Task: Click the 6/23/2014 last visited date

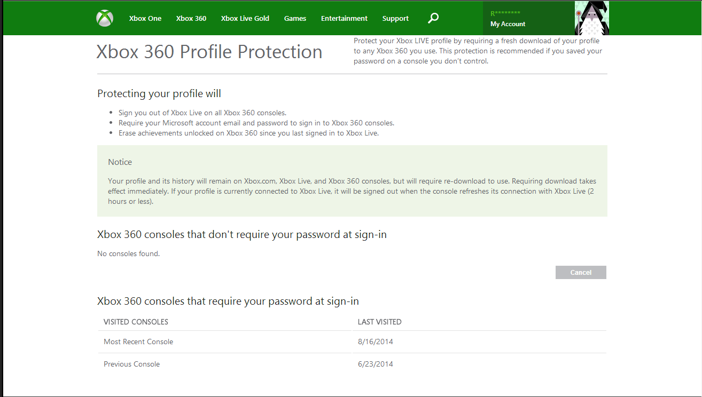Action: coord(376,364)
